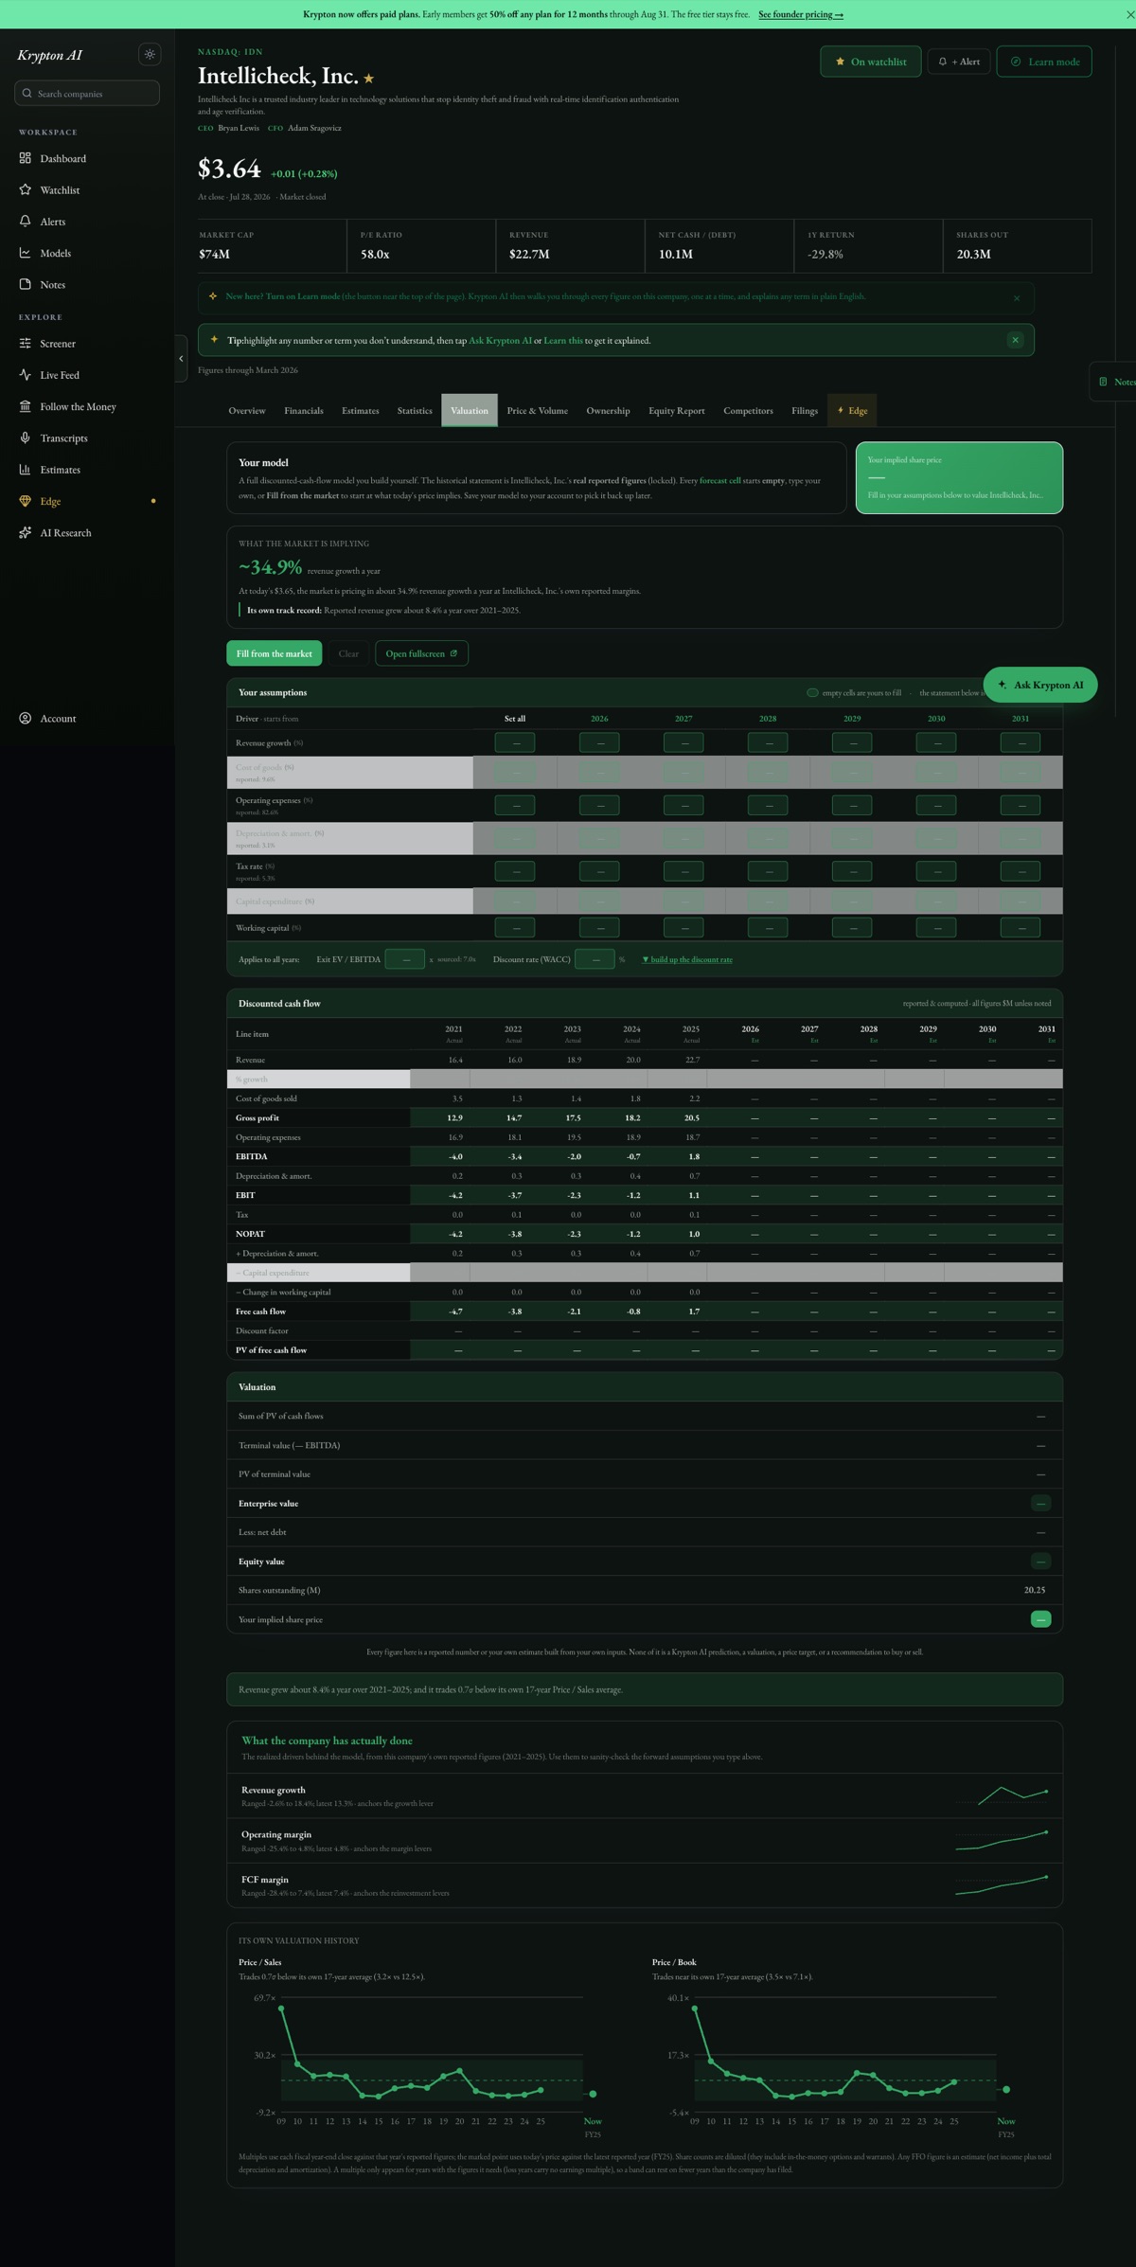The height and width of the screenshot is (2267, 1136).
Task: Click the forecast cell link in Your model
Action: coord(720,481)
